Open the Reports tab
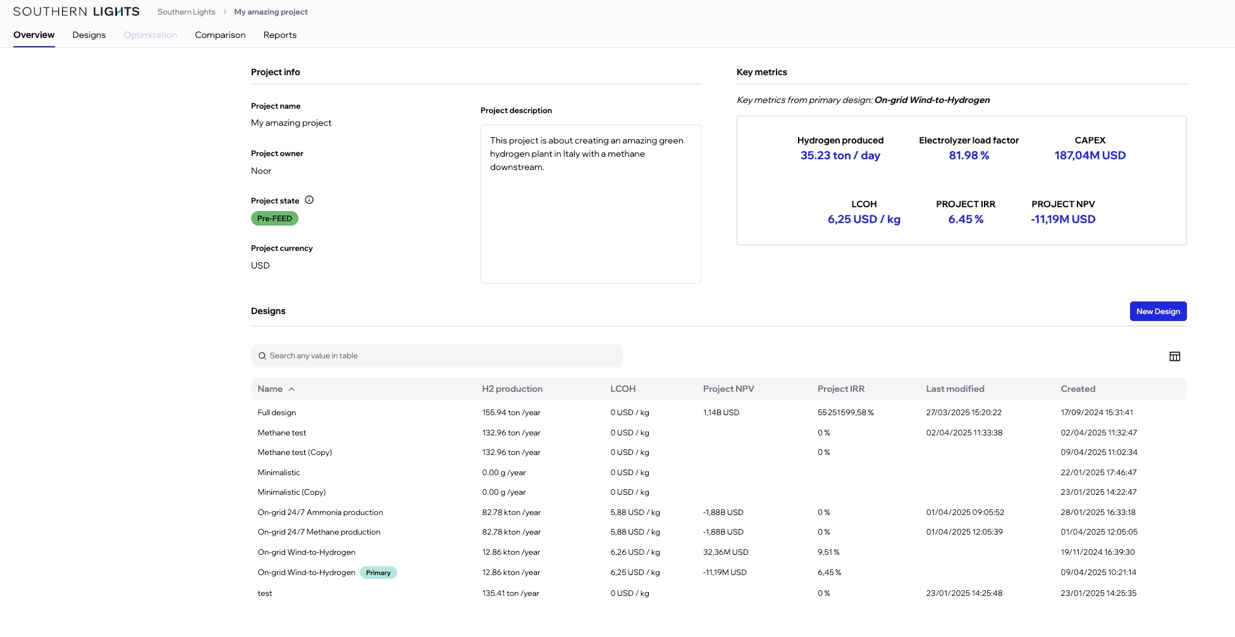 coord(280,35)
